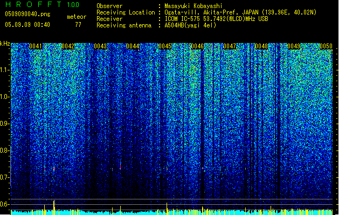Click the 0048 time marker

261,46
